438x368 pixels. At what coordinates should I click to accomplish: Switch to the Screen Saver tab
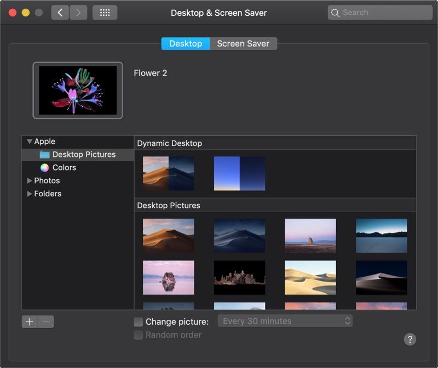pyautogui.click(x=243, y=44)
